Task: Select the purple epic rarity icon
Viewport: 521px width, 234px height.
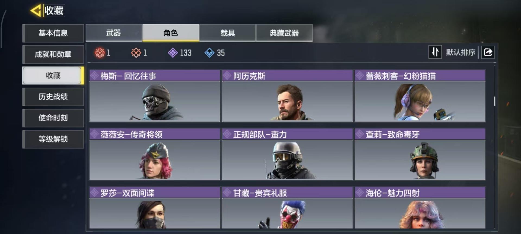Action: tap(173, 53)
